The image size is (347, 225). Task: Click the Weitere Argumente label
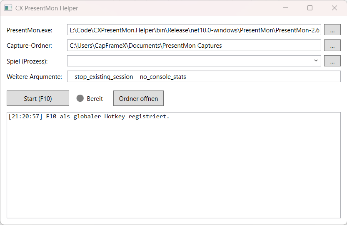(x=34, y=77)
